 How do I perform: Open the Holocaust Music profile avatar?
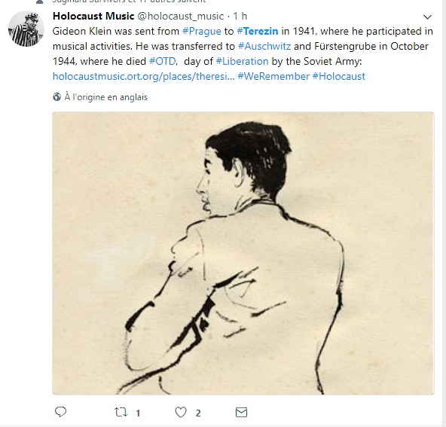point(26,29)
